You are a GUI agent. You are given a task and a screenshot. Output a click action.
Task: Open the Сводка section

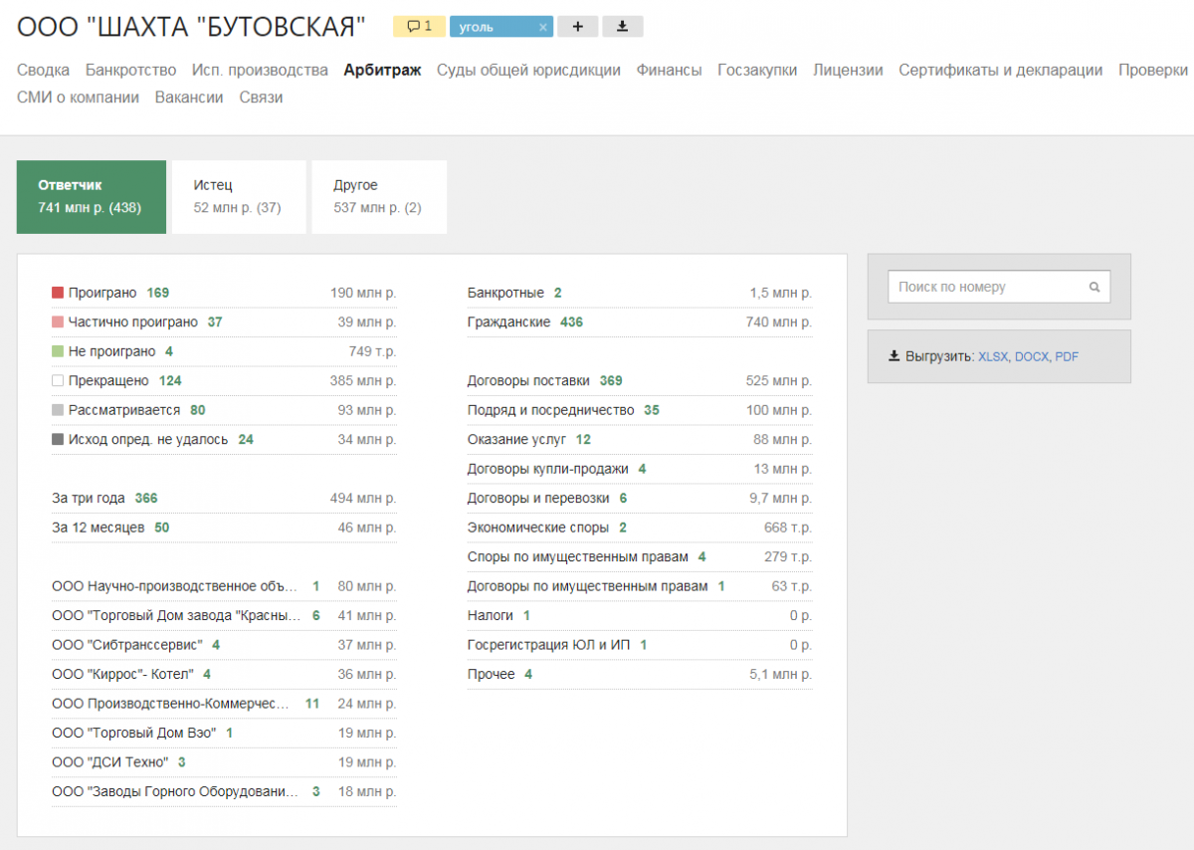click(x=43, y=70)
